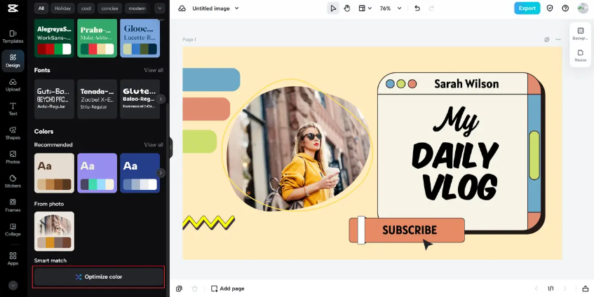The height and width of the screenshot is (297, 594).
Task: Open the Upload sidebar panel
Action: tap(13, 85)
